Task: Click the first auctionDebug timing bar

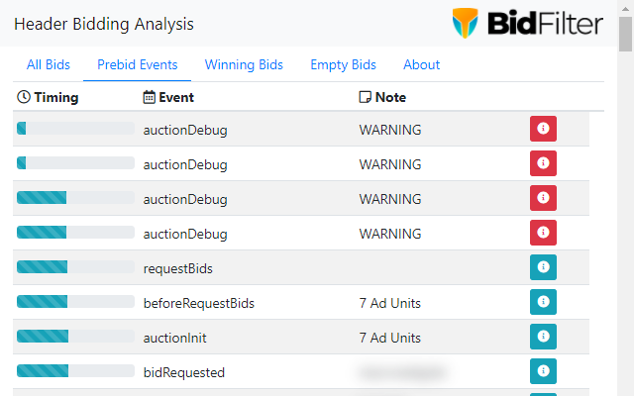Action: pyautogui.click(x=75, y=129)
